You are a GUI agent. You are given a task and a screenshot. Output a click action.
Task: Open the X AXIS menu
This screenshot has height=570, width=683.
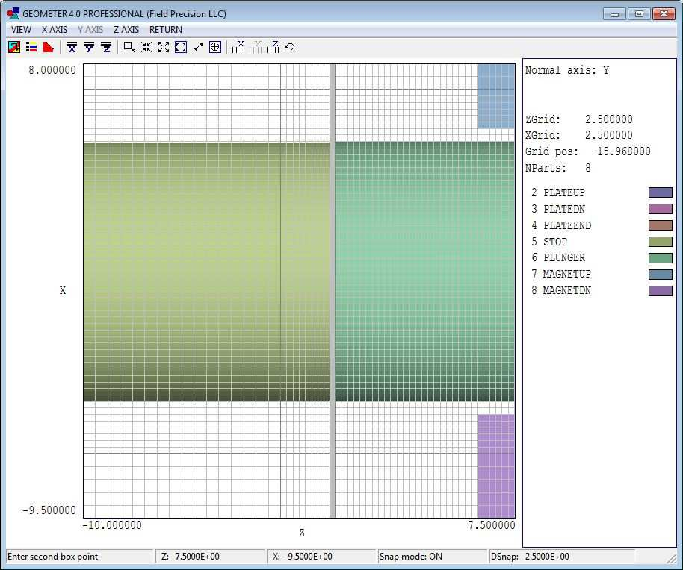[x=54, y=30]
